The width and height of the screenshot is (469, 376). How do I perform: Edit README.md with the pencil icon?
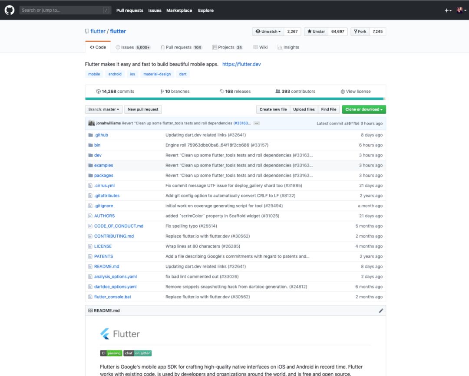coord(381,311)
